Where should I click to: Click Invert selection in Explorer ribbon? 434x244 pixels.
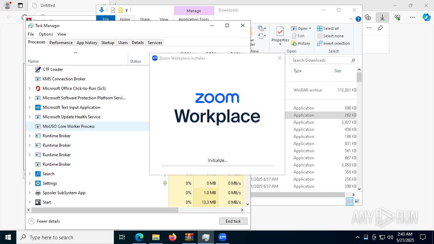(x=333, y=43)
